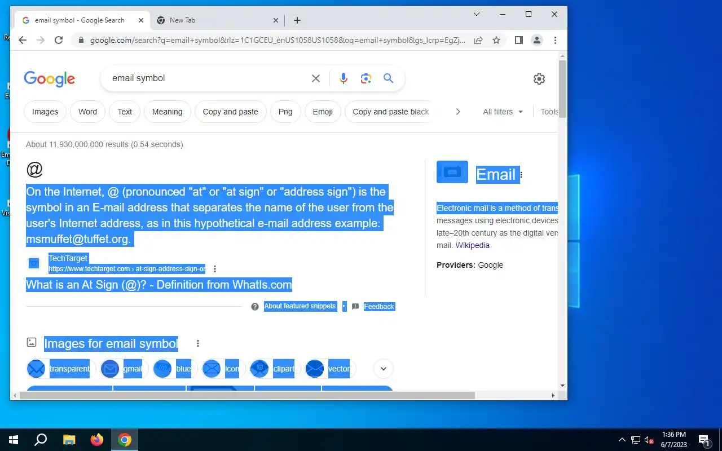Open the Chrome profile avatar

point(537,40)
